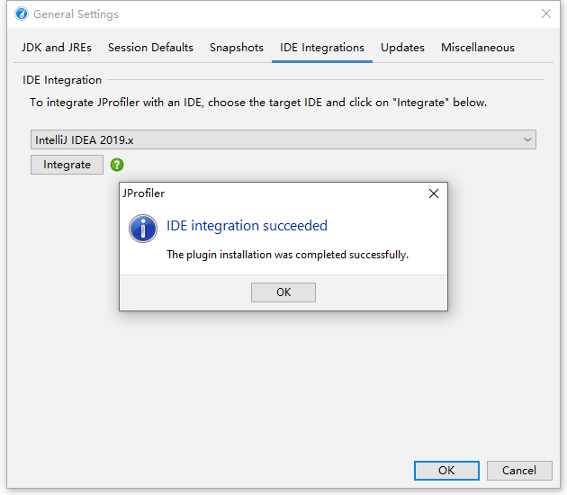Open the Session Defaults tab
Image resolution: width=567 pixels, height=495 pixels.
tap(150, 48)
